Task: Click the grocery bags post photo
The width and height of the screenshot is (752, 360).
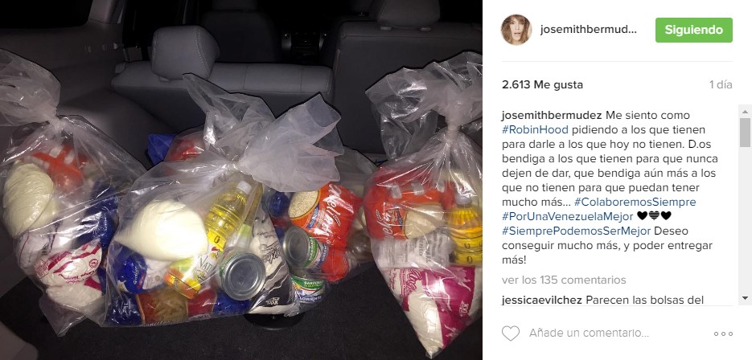Action: pos(240,180)
